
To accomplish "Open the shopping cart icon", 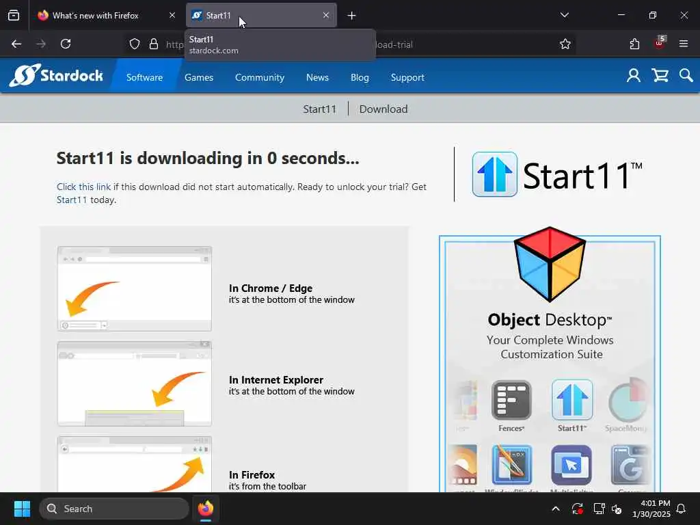I will [660, 75].
